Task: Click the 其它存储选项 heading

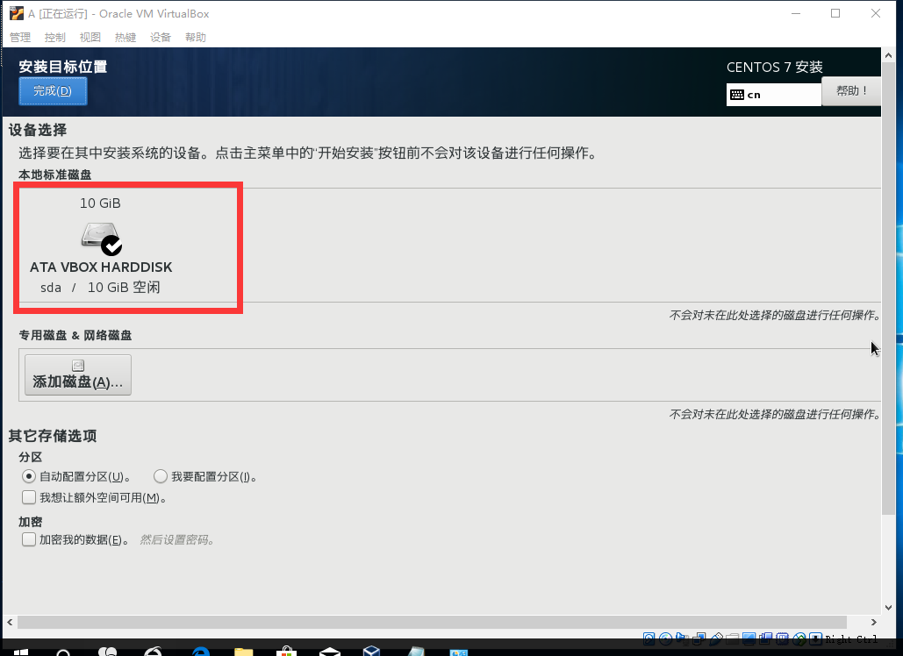Action: tap(53, 436)
